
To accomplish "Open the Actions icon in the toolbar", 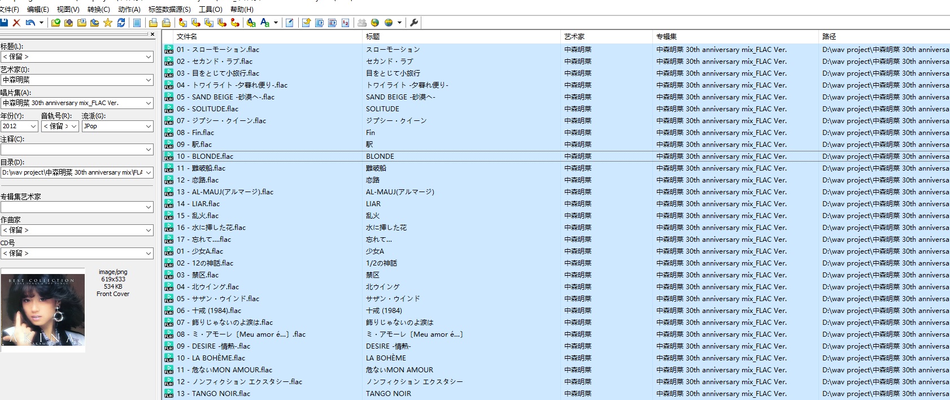I will (x=251, y=23).
